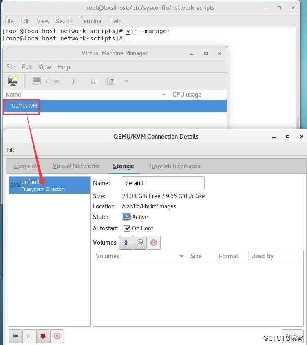Switch to the Network Interfaces tab
This screenshot has height=345, width=307.
(x=174, y=166)
